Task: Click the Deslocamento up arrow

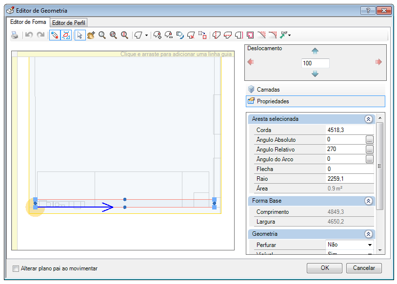Action: coord(315,51)
